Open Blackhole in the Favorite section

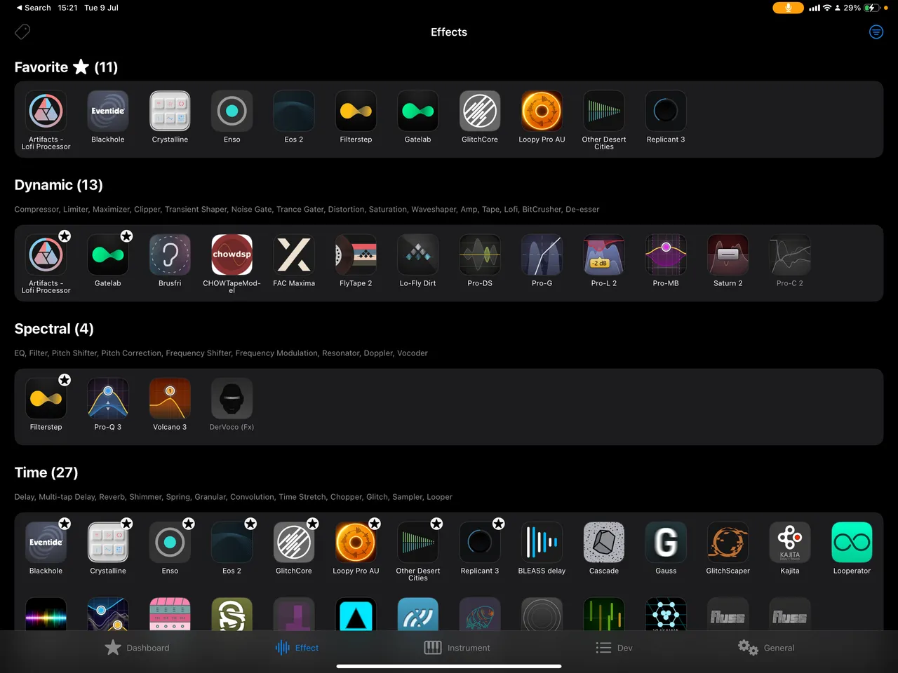pos(108,111)
